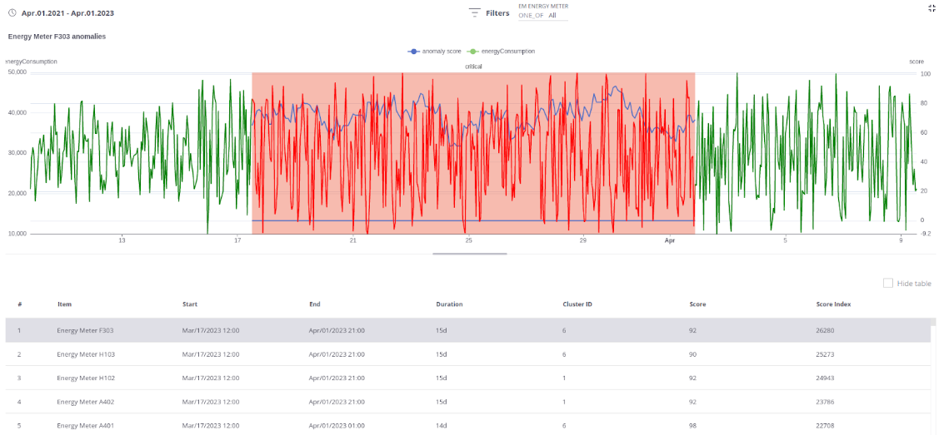Click the chart horizontal scroll handle

(470, 254)
